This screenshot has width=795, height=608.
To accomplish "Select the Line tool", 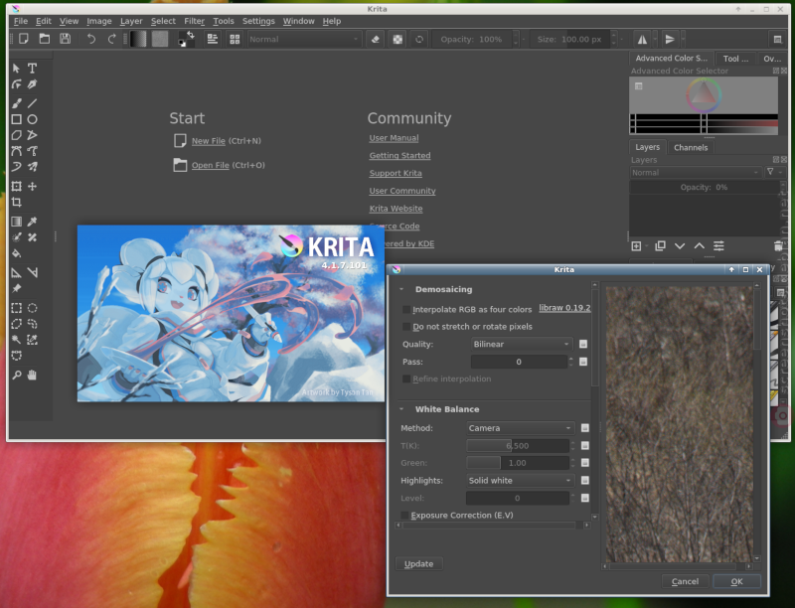I will [x=32, y=103].
